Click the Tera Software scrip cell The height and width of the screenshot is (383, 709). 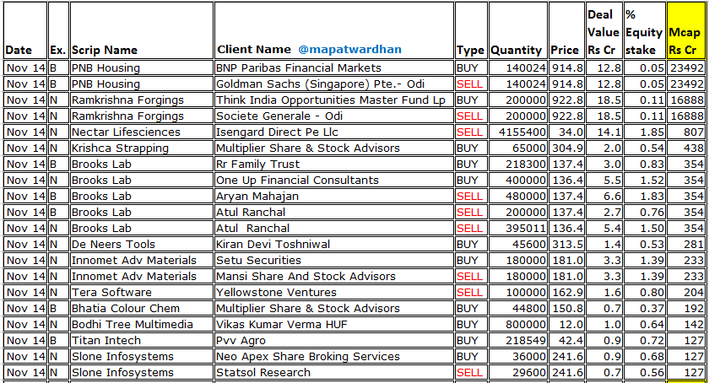click(142, 293)
